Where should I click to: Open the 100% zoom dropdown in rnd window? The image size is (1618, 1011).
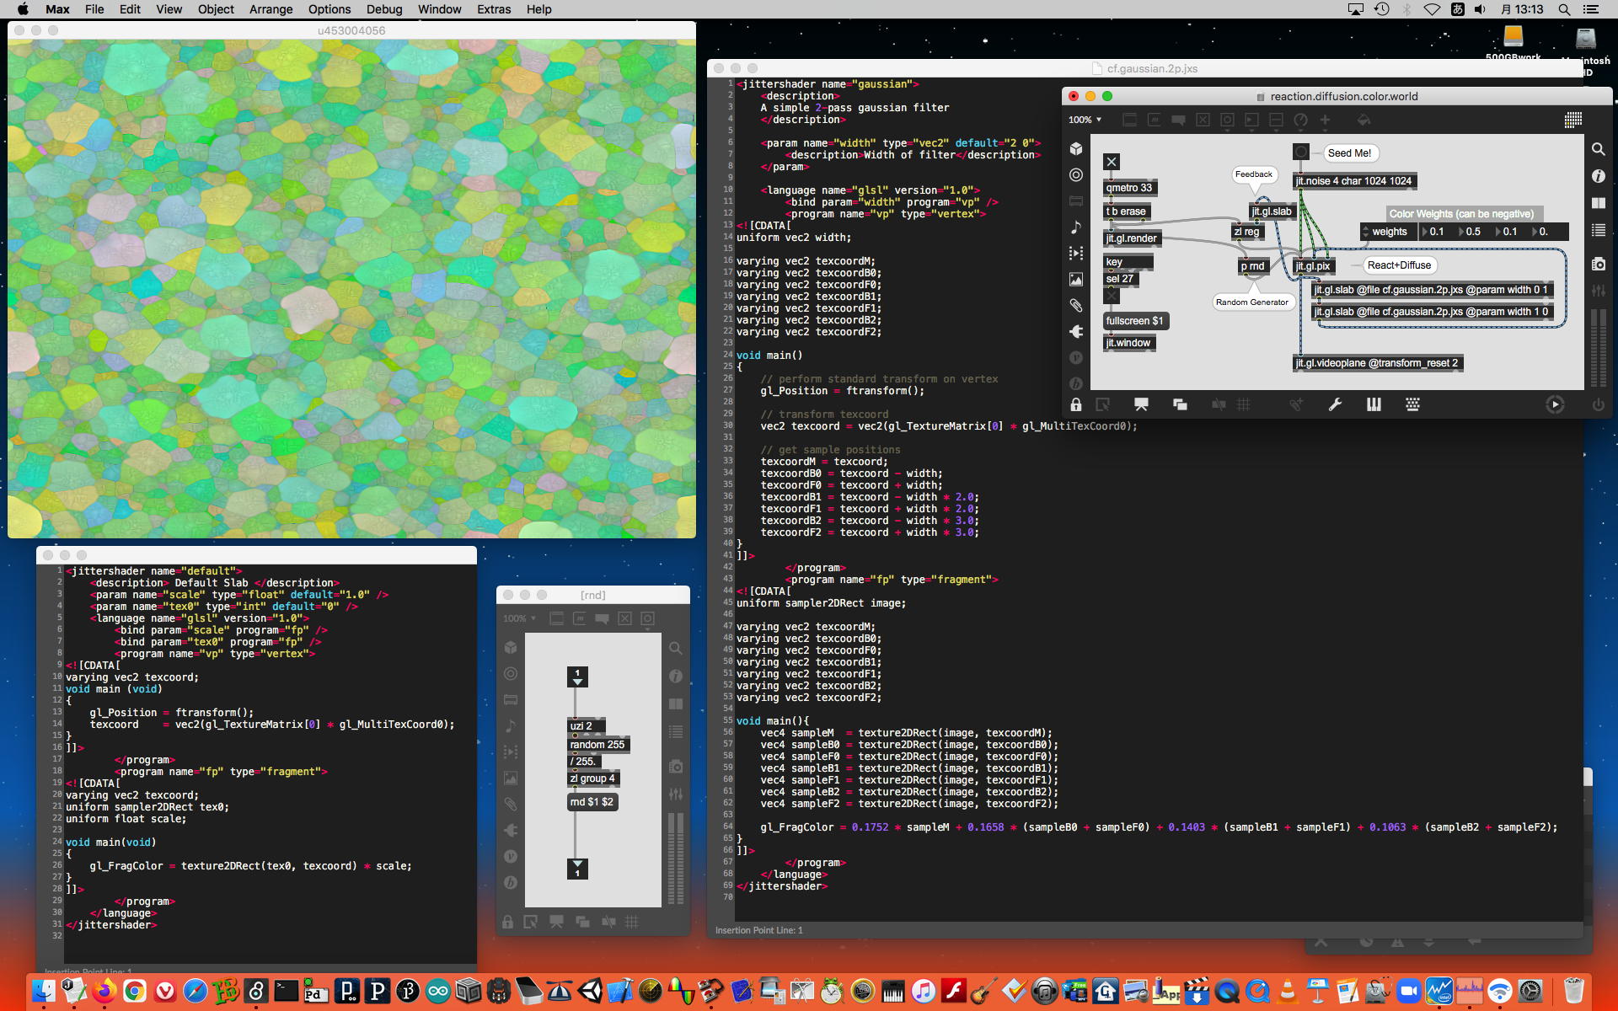coord(519,618)
